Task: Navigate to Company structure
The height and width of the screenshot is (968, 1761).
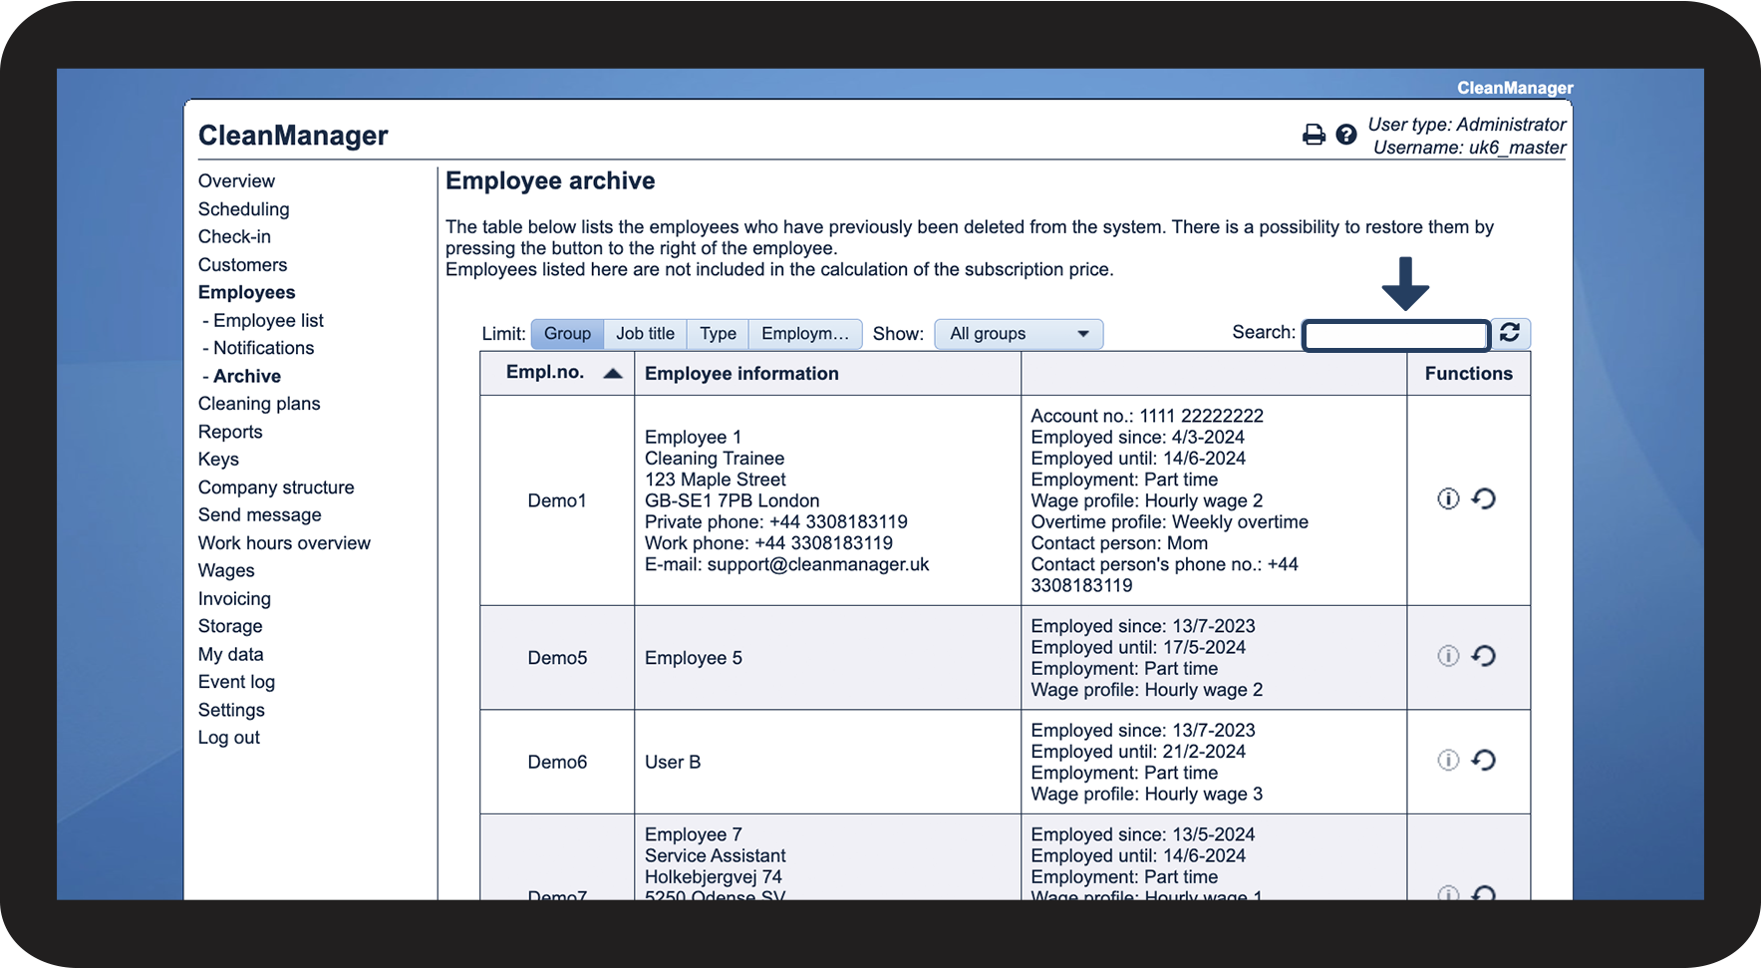Action: 276,487
